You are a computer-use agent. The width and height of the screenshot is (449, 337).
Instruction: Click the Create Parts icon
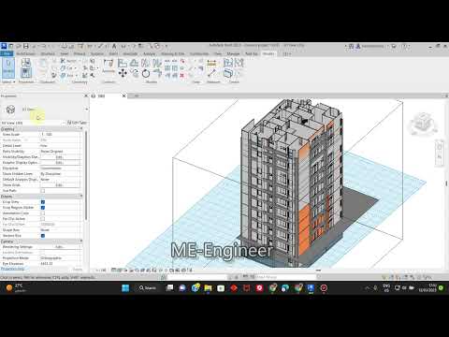coord(228,74)
